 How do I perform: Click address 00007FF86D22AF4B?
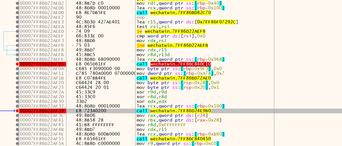42,130
